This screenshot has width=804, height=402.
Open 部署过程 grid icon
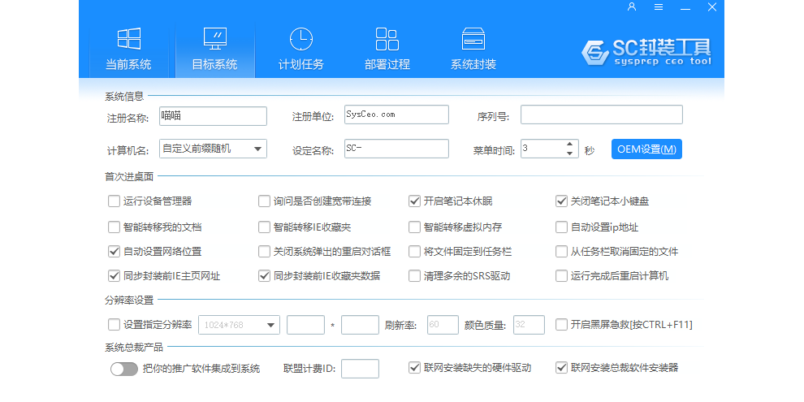(387, 39)
